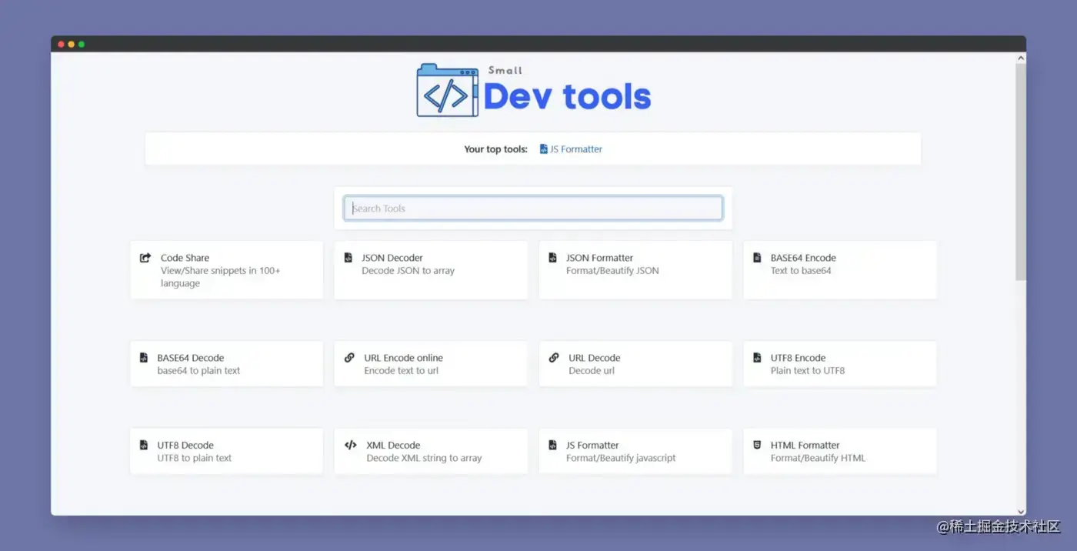Click 'Encode text to url' description
The image size is (1077, 551).
[401, 371]
